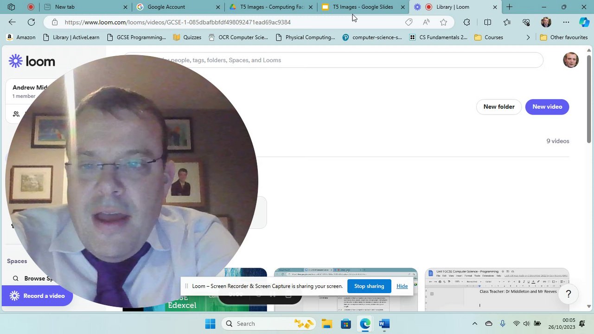Image resolution: width=594 pixels, height=334 pixels.
Task: Open the Edexcel video thumbnail
Action: click(195, 289)
